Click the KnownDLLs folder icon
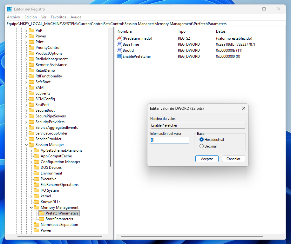Viewport: 291px width, 244px height. (37, 202)
